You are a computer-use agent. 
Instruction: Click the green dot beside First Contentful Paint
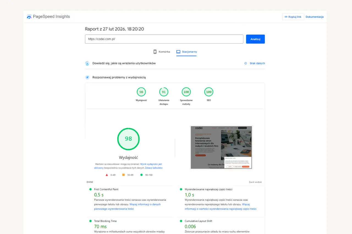pyautogui.click(x=90, y=189)
